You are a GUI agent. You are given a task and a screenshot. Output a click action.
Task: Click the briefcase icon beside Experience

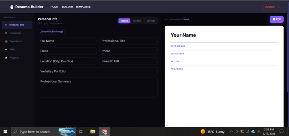coord(6,41)
